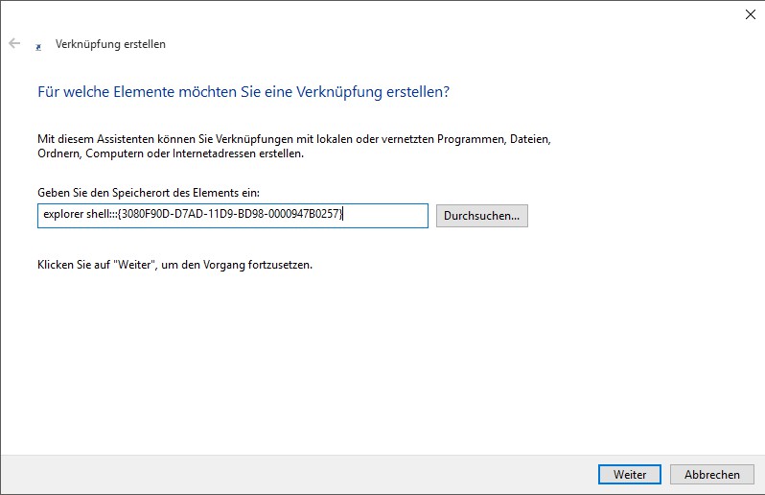Image resolution: width=765 pixels, height=495 pixels.
Task: Click the shortcut wizard icon in header
Action: point(37,45)
